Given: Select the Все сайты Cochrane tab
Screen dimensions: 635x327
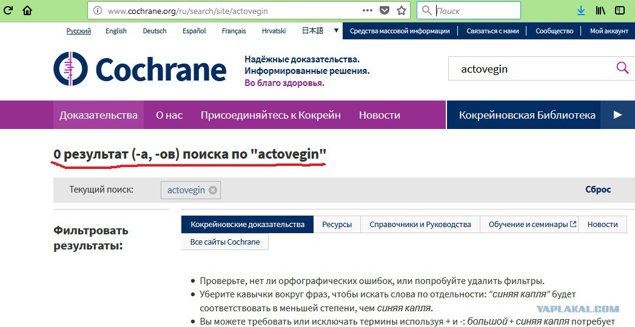Looking at the screenshot, I should pyautogui.click(x=225, y=242).
